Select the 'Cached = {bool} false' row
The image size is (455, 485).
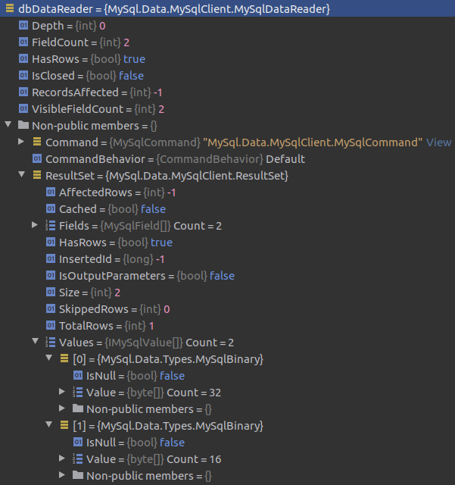[113, 209]
